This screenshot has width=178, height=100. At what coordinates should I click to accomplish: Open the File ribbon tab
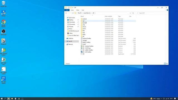click(x=67, y=10)
